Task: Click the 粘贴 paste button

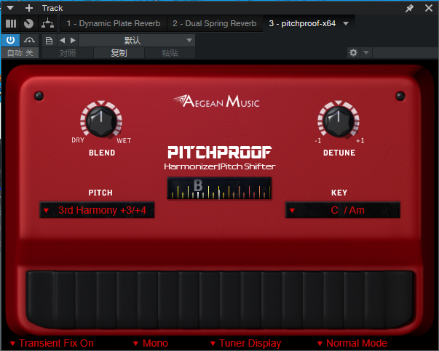Action: pyautogui.click(x=170, y=53)
